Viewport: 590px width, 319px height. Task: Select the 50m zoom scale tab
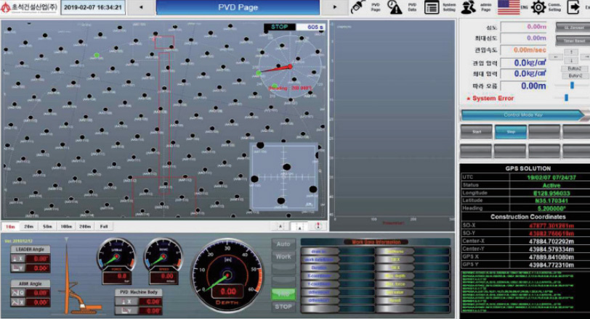click(47, 227)
